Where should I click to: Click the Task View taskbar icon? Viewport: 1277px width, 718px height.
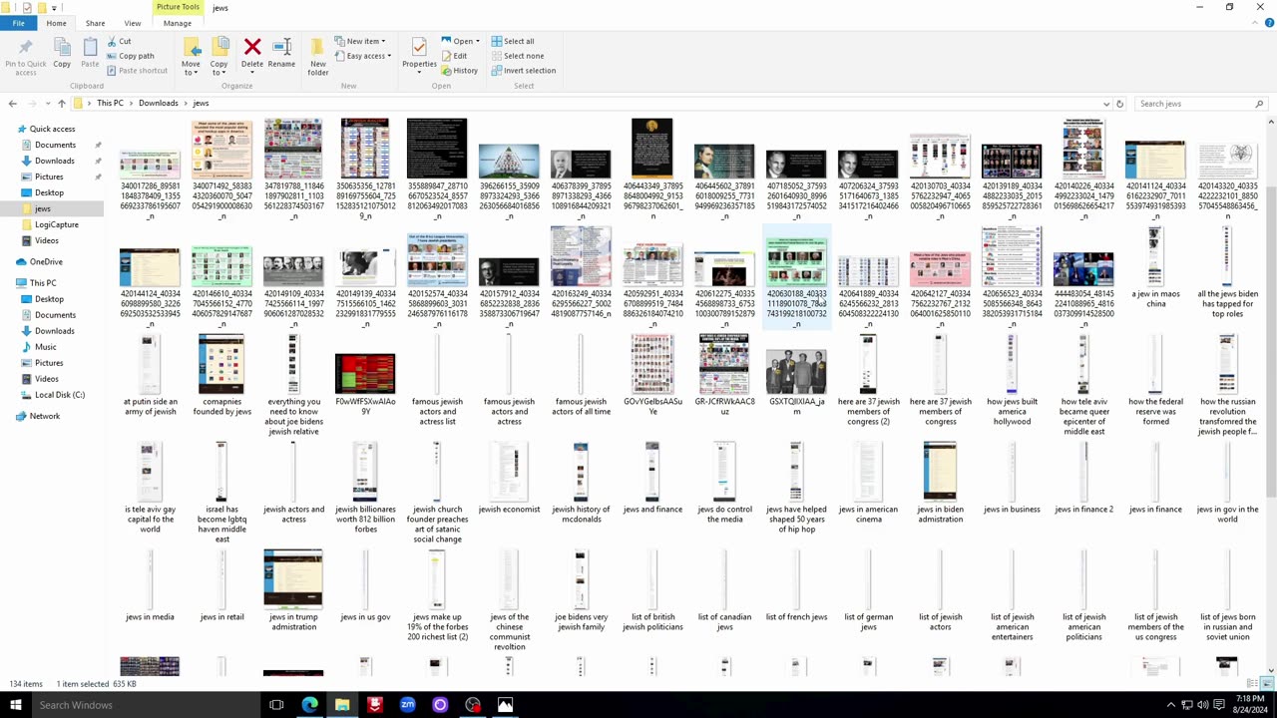pyautogui.click(x=276, y=705)
